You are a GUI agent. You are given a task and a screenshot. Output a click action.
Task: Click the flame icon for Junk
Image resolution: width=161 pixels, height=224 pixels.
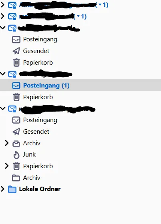(x=16, y=155)
